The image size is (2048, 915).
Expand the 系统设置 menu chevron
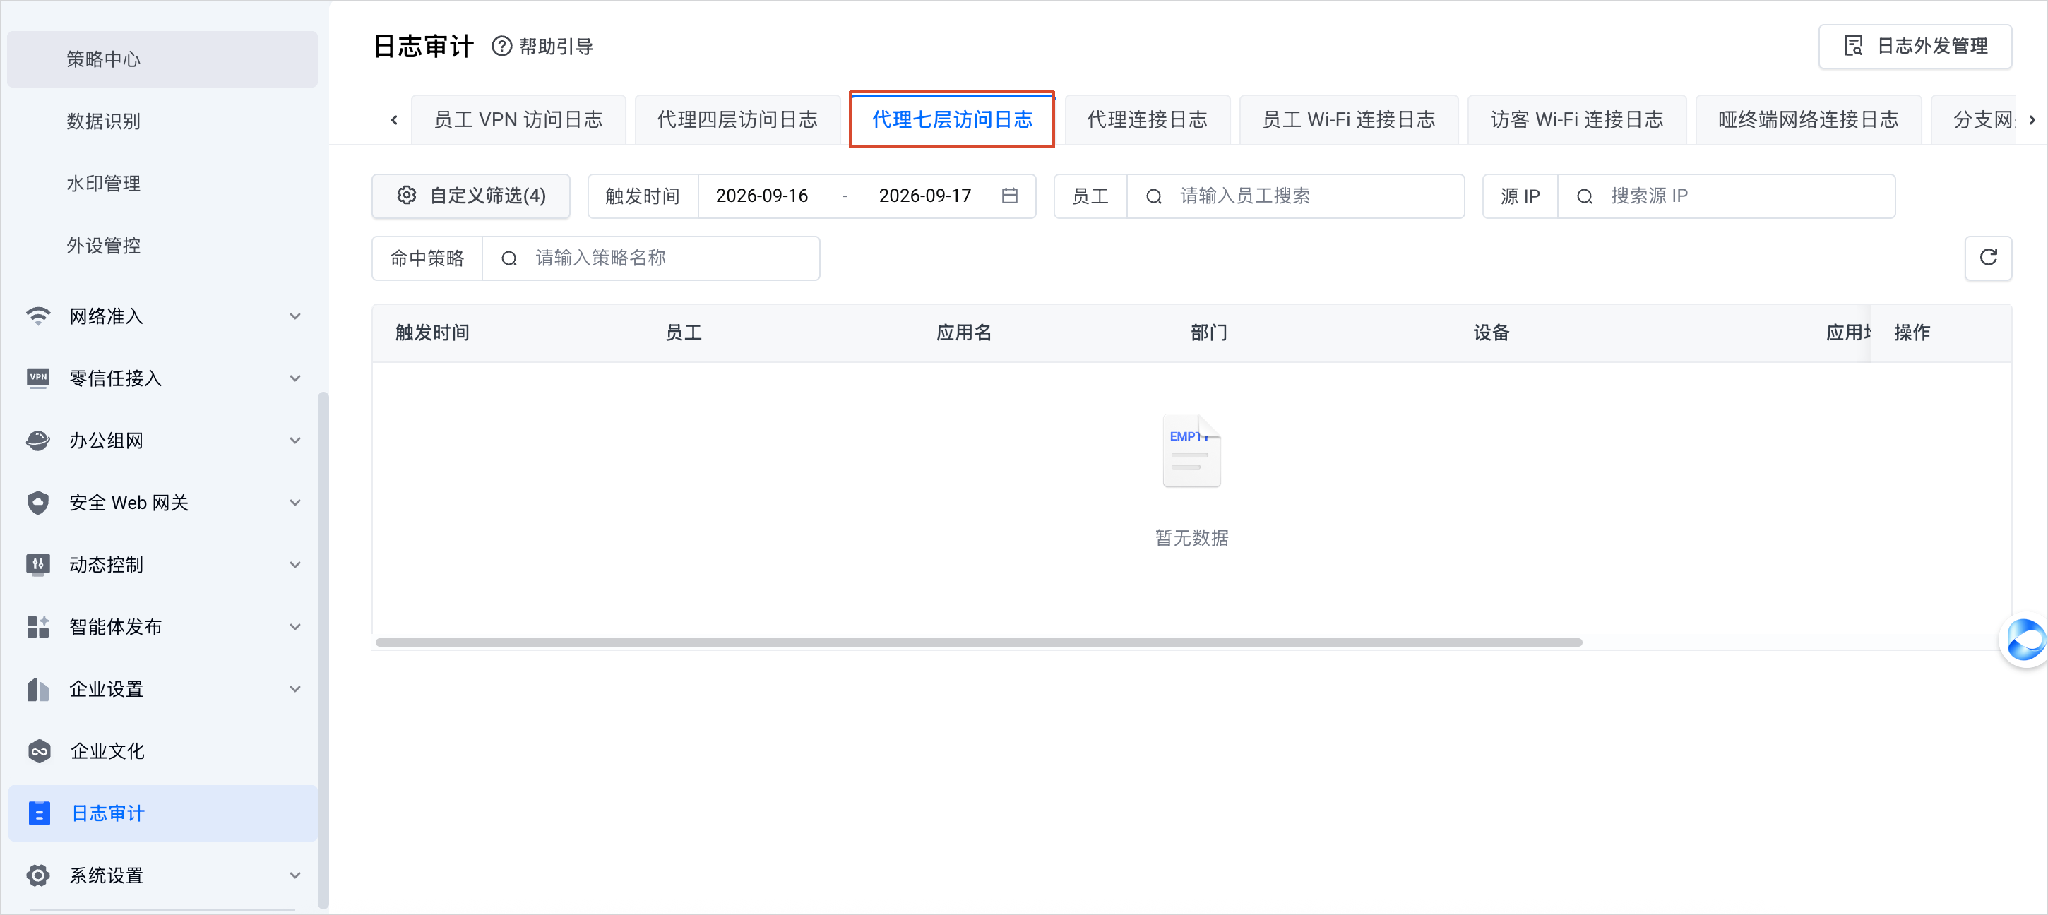[295, 875]
